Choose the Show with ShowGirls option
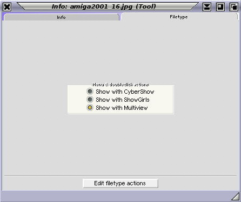 coord(90,100)
